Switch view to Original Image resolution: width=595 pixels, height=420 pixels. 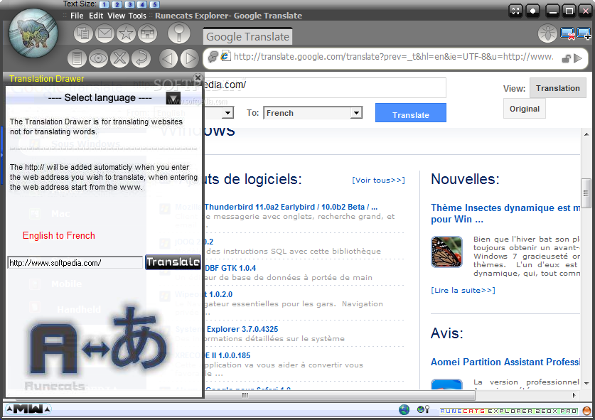[x=525, y=109]
